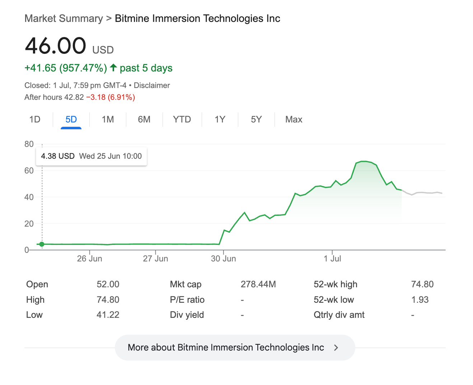473x385 pixels.
Task: Show the 1M price chart
Action: [x=108, y=119]
